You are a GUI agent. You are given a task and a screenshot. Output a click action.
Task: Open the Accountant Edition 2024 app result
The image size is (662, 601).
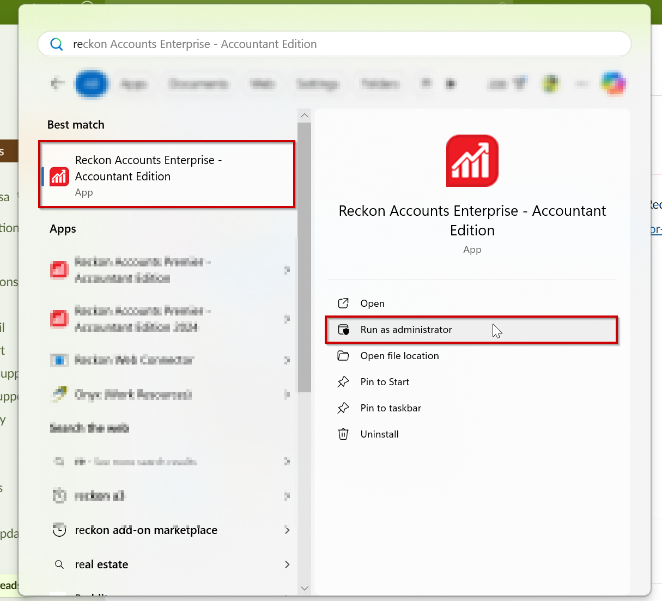coord(167,319)
